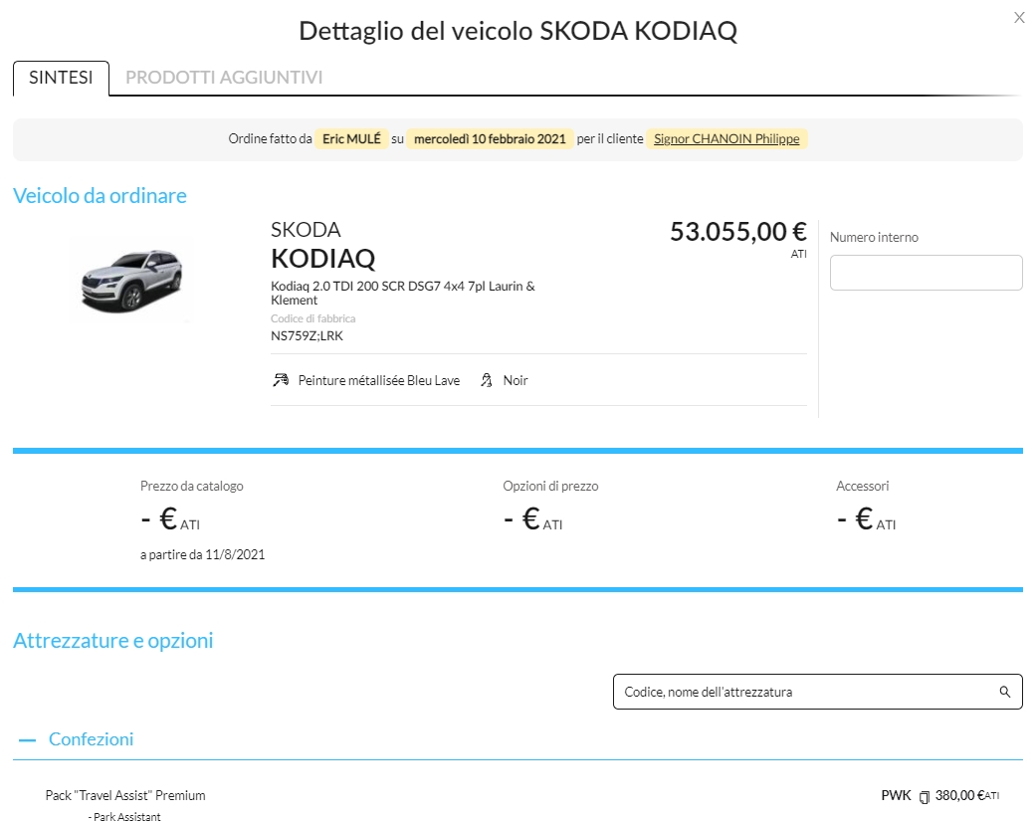Viewport: 1036px width, 822px height.
Task: Click the interior seat upholstery icon
Action: click(x=487, y=380)
